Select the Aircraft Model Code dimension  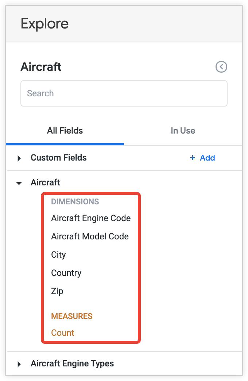tap(90, 236)
